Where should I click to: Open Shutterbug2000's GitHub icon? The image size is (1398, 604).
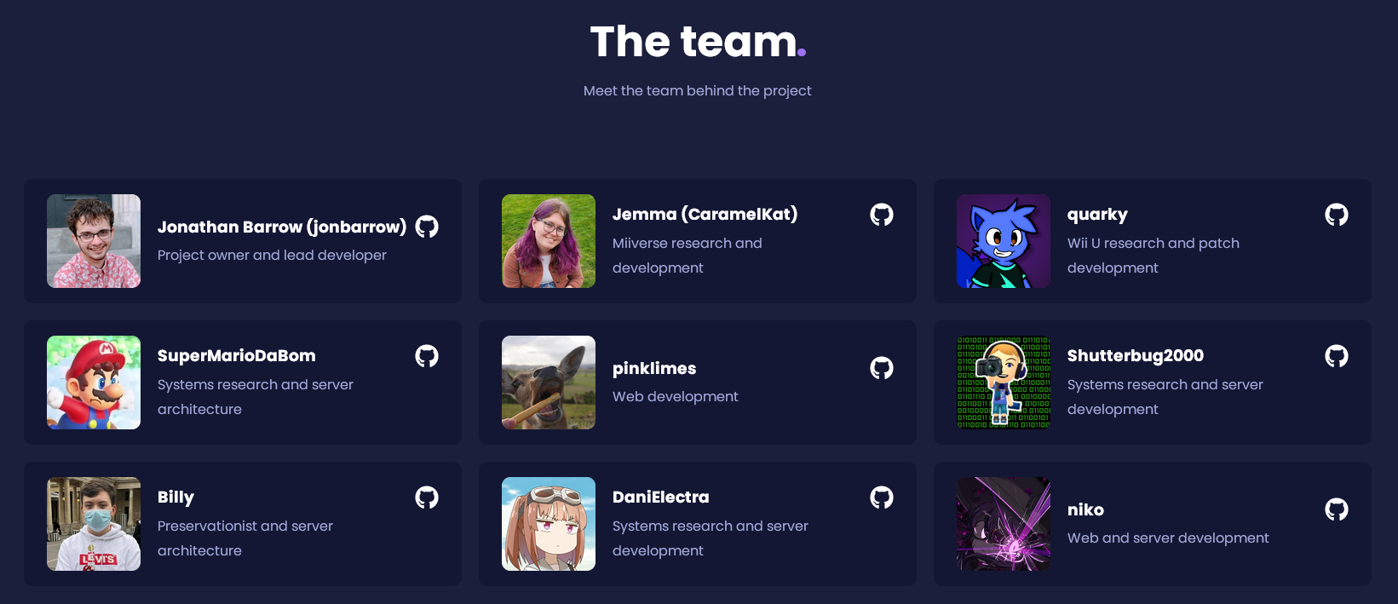pyautogui.click(x=1337, y=356)
